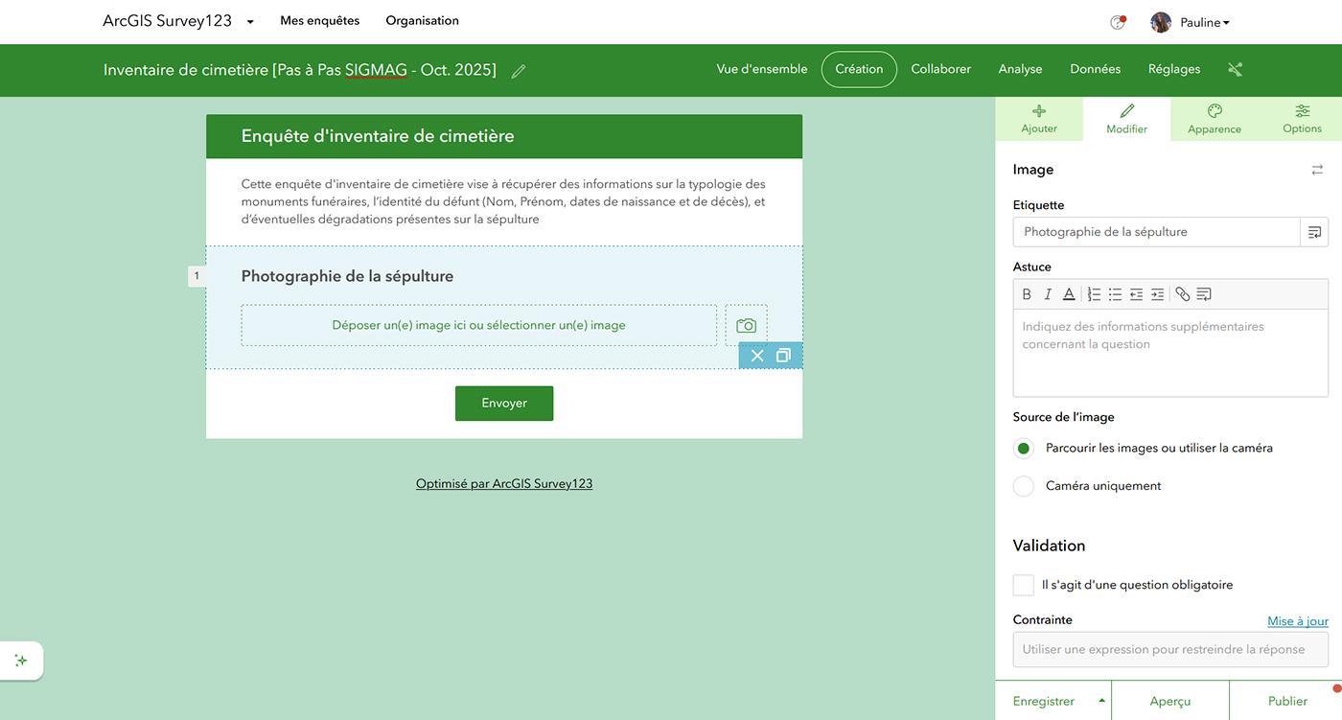Open the Réglages tab
Viewport: 1342px width, 720px height.
(1174, 69)
